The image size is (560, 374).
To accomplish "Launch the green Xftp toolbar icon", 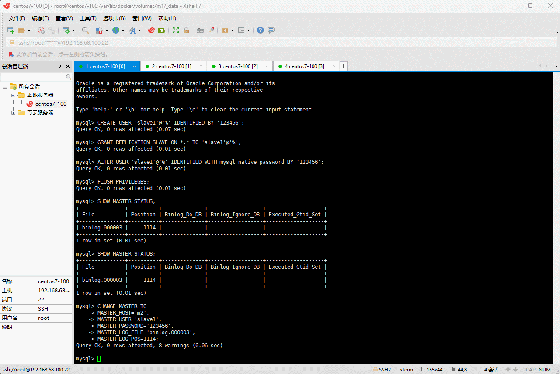I will click(162, 30).
